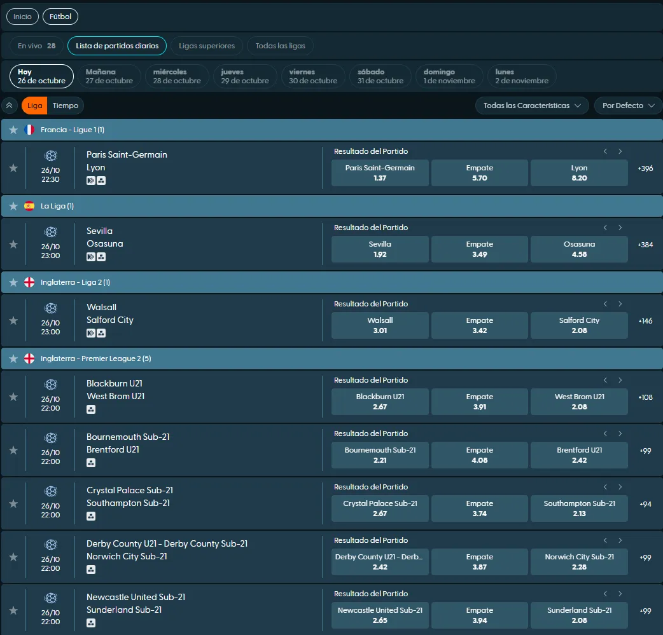Favorite the Inglaterra - Liga 2 league star

tap(13, 282)
